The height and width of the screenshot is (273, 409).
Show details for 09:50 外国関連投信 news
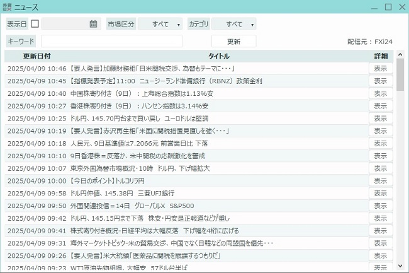coord(381,206)
